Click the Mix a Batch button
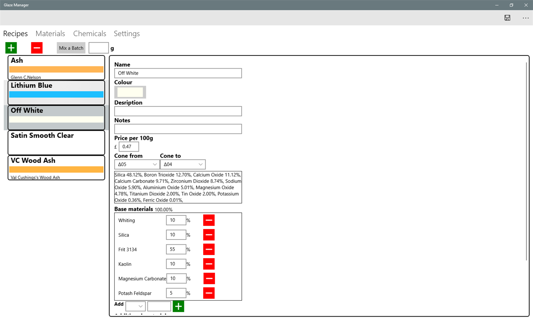Screen dimensions: 533x319 point(71,47)
